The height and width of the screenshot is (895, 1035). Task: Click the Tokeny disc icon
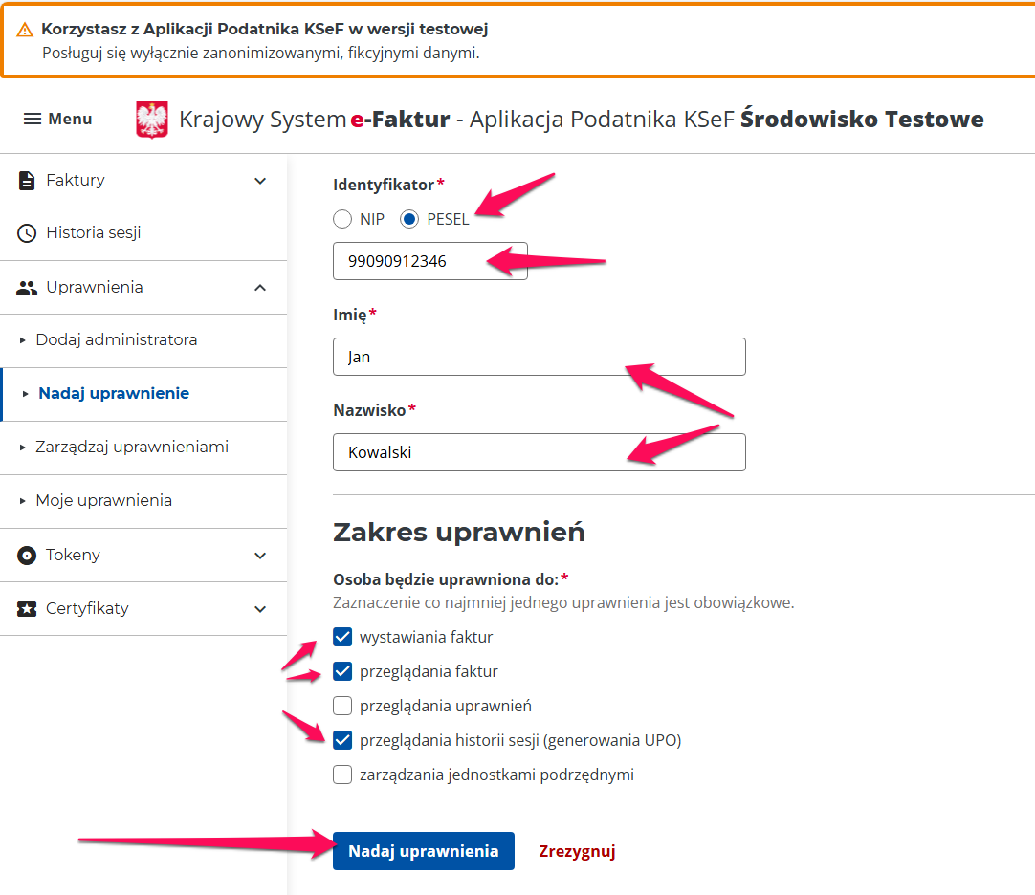click(27, 555)
